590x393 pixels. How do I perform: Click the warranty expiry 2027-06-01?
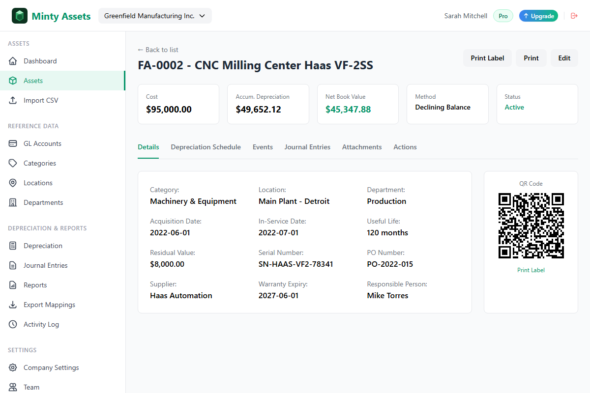point(278,295)
